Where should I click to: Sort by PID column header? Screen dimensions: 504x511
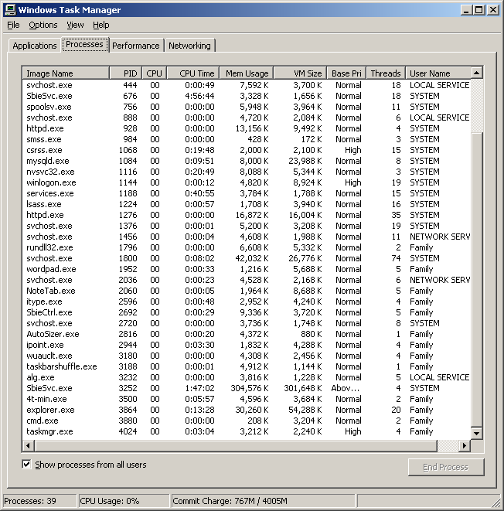pos(126,73)
